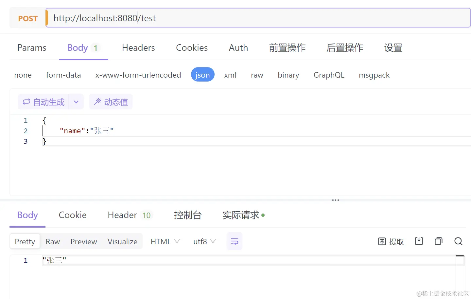Open the response Header tab
The height and width of the screenshot is (299, 471).
pos(130,215)
